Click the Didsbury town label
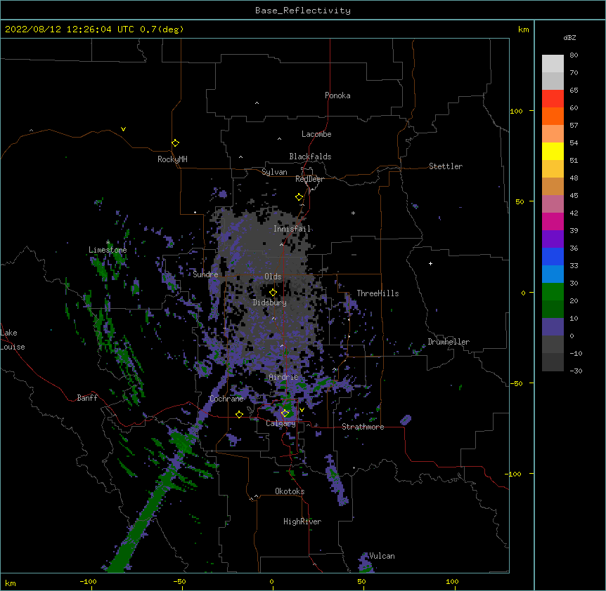Screen dimensions: 606x591 tap(270, 303)
